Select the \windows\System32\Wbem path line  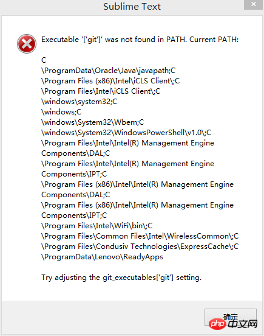[92, 122]
